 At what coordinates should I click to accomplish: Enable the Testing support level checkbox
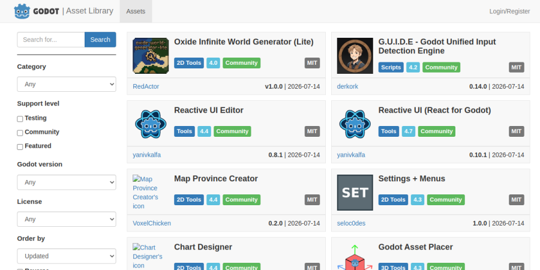20,119
